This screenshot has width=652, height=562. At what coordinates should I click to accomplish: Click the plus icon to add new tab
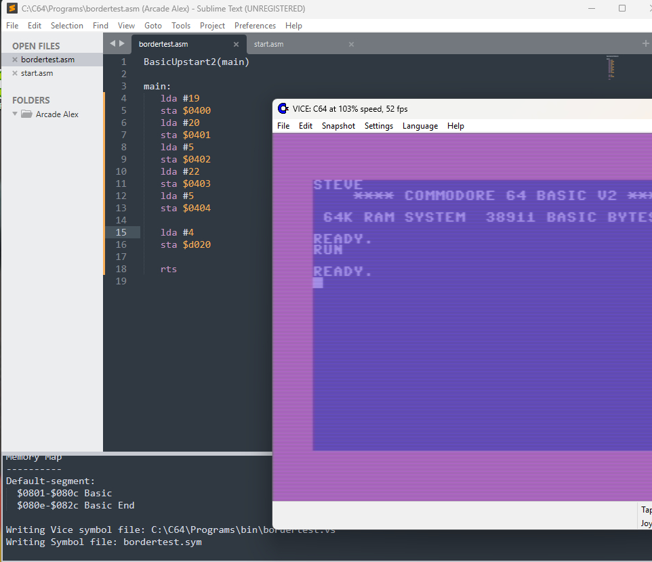click(645, 43)
